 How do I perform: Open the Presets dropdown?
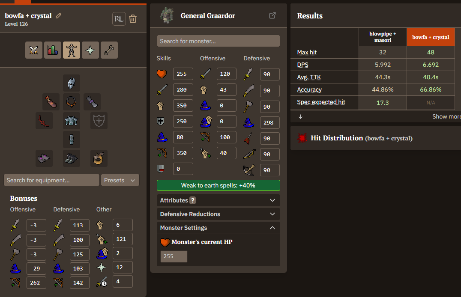pyautogui.click(x=120, y=180)
